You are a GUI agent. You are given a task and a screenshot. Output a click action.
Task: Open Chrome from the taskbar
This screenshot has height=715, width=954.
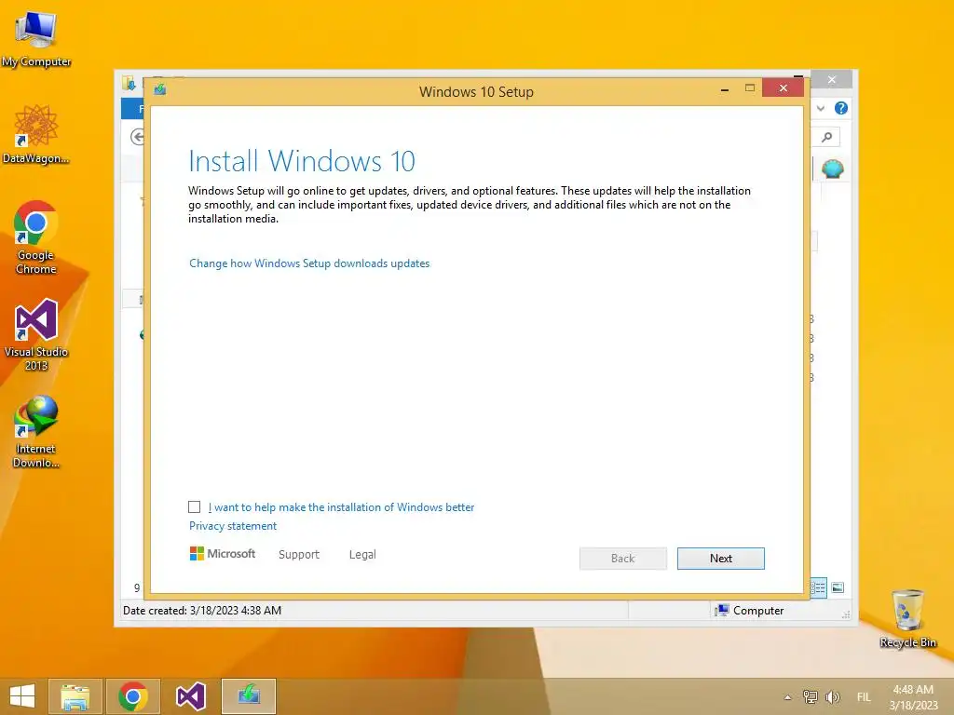(x=133, y=696)
